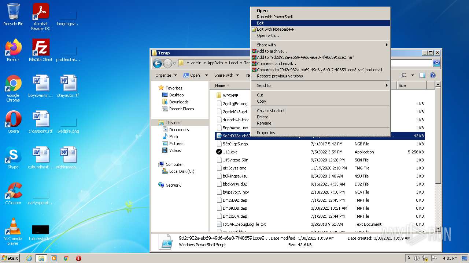
Task: Select stayauto.rtf document icon
Action: [x=68, y=86]
